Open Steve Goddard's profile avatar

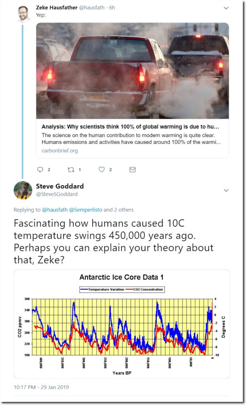pos(23,190)
